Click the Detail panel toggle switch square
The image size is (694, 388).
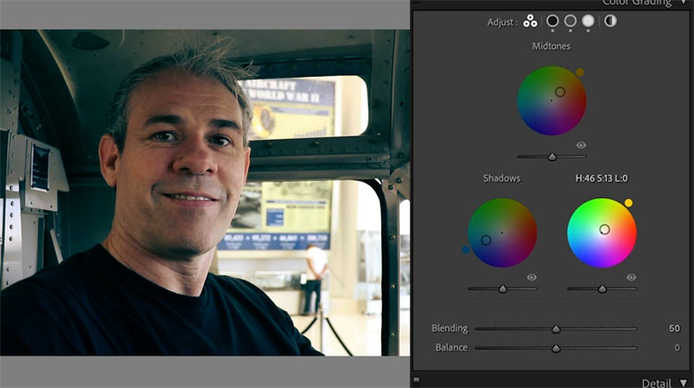click(x=416, y=380)
